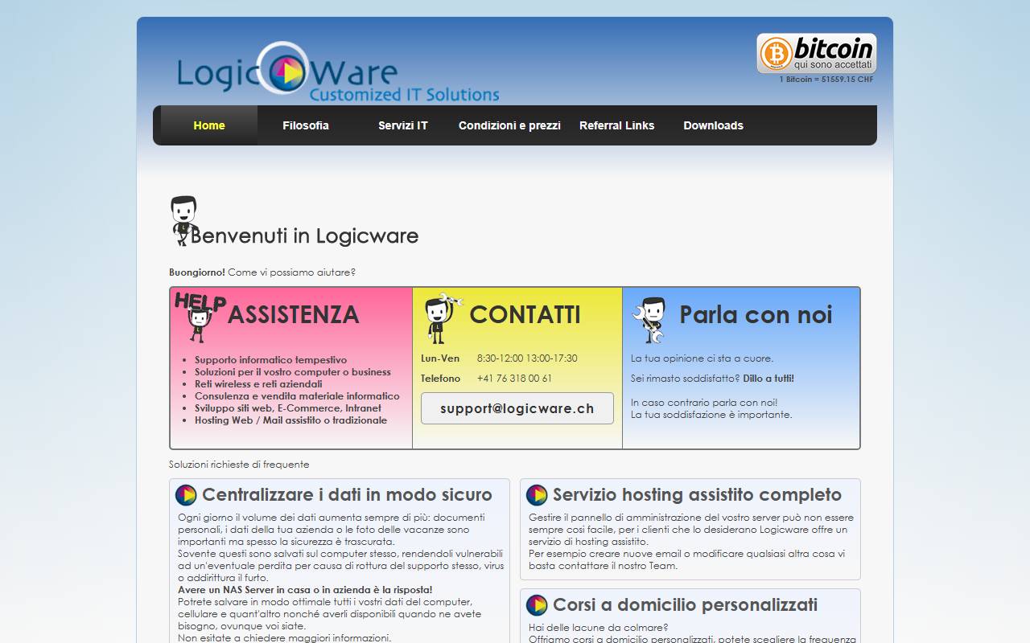Image resolution: width=1030 pixels, height=643 pixels.
Task: Click the phone number +41 76 318 00 61
Action: 514,379
